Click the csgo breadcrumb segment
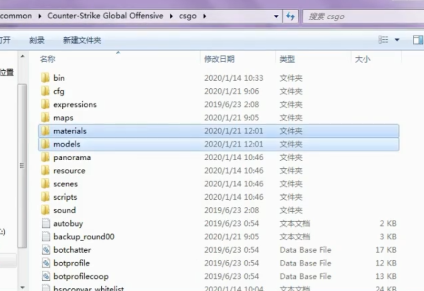This screenshot has width=424, height=291. [x=188, y=16]
